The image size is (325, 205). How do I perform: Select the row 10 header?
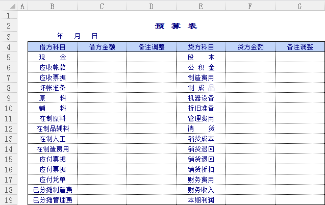click(9, 108)
